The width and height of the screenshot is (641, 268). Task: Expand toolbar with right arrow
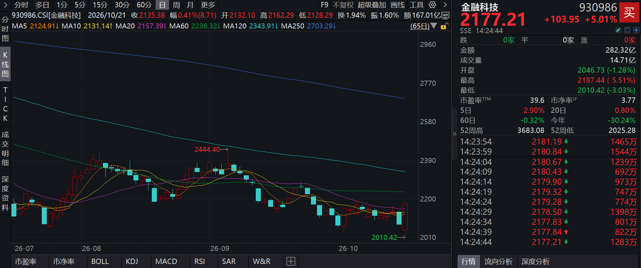tap(445, 5)
